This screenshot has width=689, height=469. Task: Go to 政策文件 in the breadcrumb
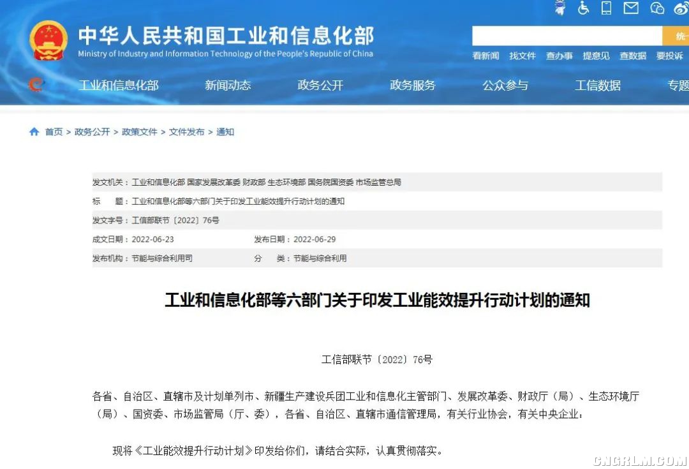pos(139,132)
